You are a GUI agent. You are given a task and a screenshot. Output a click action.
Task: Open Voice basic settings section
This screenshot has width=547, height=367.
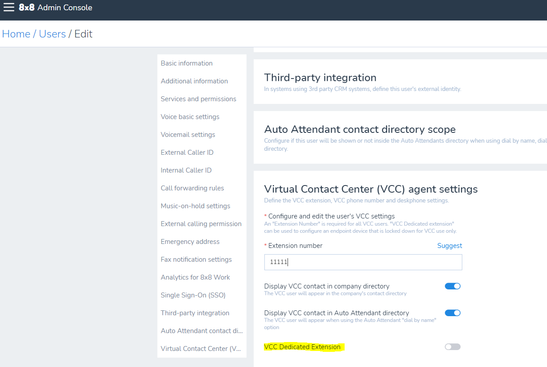(x=190, y=117)
